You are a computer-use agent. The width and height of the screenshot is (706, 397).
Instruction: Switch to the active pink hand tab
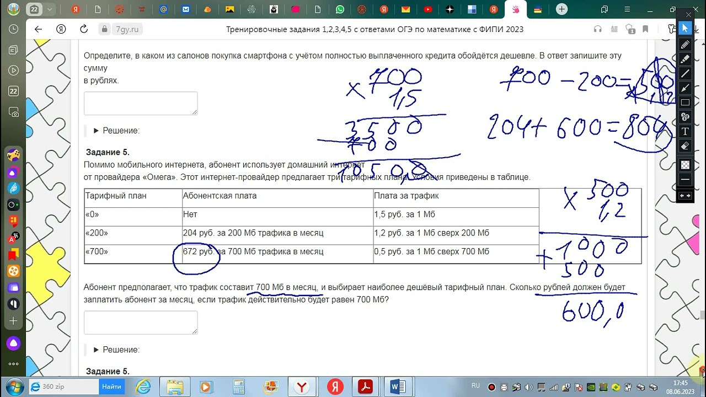(x=516, y=9)
